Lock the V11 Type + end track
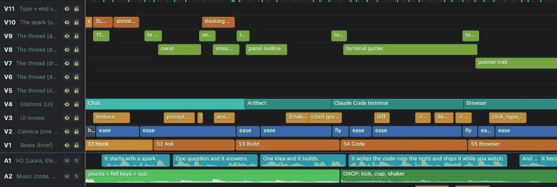557x187 pixels. pos(76,9)
